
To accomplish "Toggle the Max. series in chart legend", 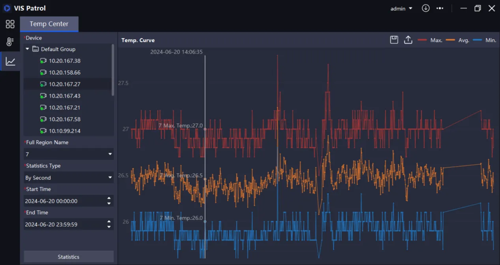I will click(430, 40).
